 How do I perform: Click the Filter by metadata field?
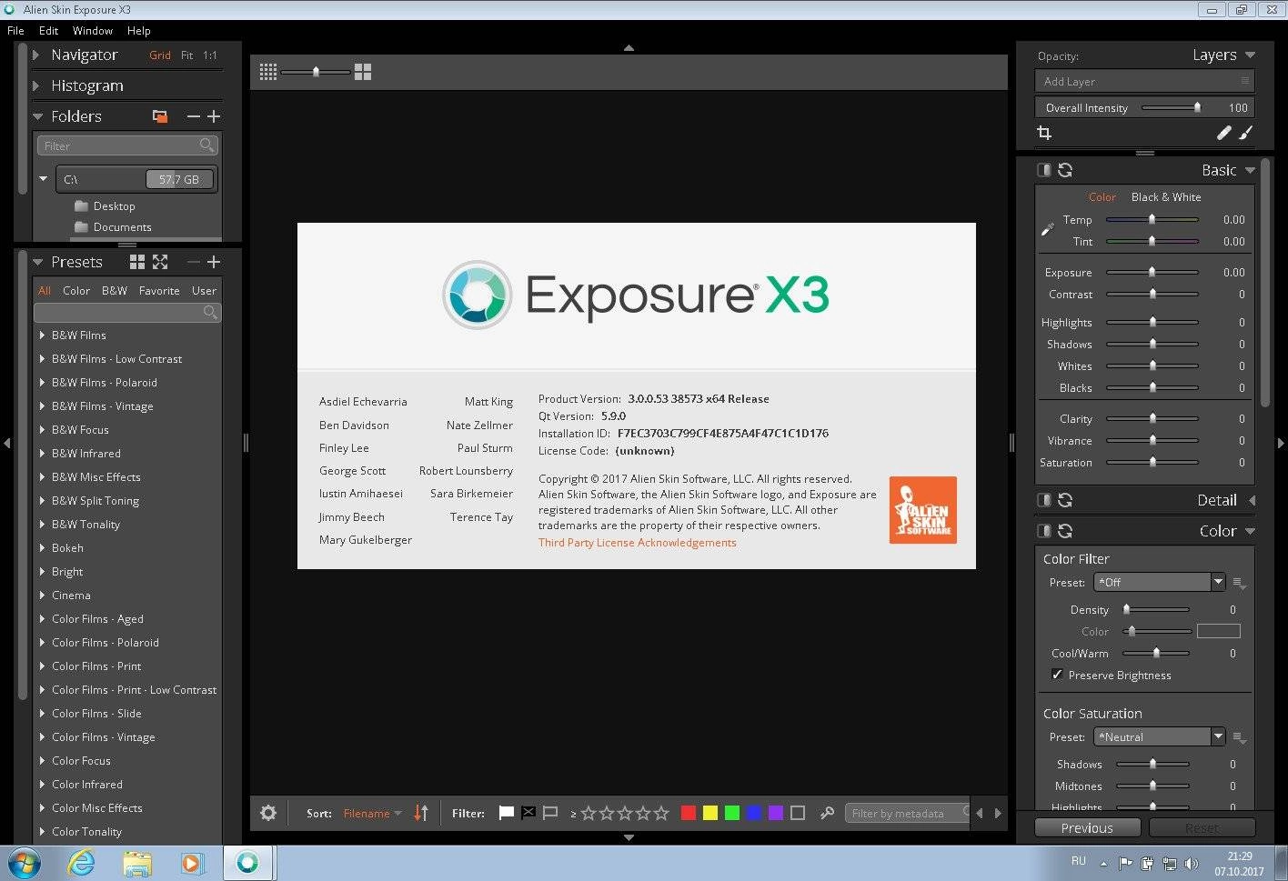[907, 813]
